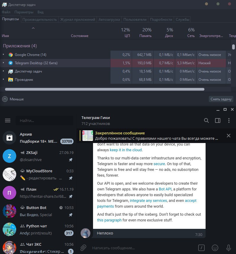The width and height of the screenshot is (236, 254).
Task: Open Чат ЗКС group avatar
Action: [x=9, y=247]
